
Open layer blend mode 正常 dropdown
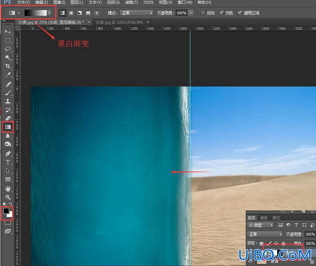[x=265, y=234]
